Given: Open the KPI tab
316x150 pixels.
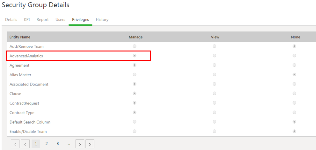Looking at the screenshot, I should click(27, 20).
